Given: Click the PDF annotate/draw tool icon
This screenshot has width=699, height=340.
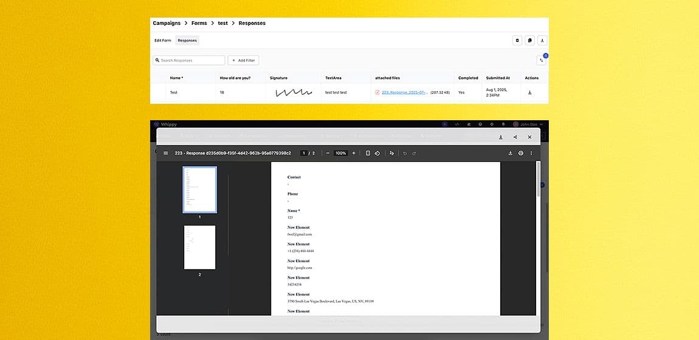Looking at the screenshot, I should coord(392,153).
